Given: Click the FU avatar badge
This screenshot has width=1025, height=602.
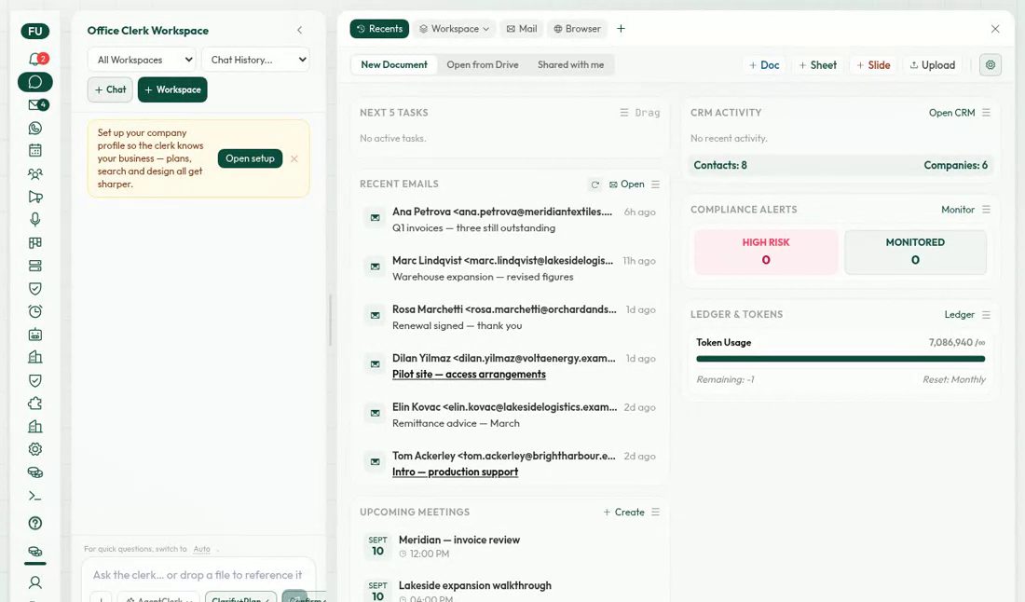Looking at the screenshot, I should pos(35,31).
